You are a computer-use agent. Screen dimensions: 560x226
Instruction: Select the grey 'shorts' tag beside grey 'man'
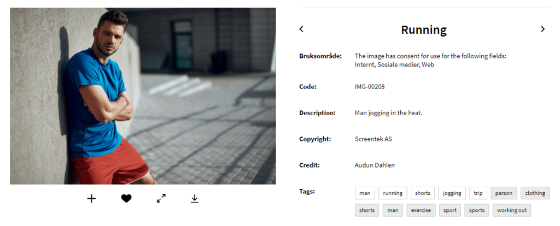pyautogui.click(x=367, y=210)
